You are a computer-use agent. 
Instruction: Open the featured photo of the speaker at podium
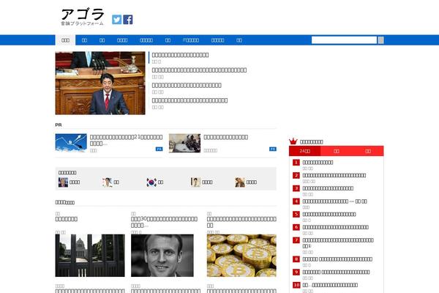point(100,83)
